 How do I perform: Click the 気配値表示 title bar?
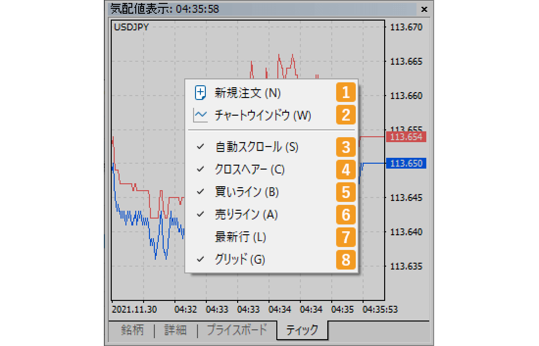tap(263, 9)
